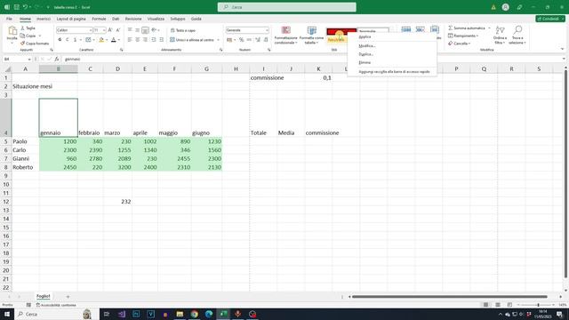Open Chrome from the Windows taskbar
This screenshot has width=569, height=320.
tap(194, 314)
